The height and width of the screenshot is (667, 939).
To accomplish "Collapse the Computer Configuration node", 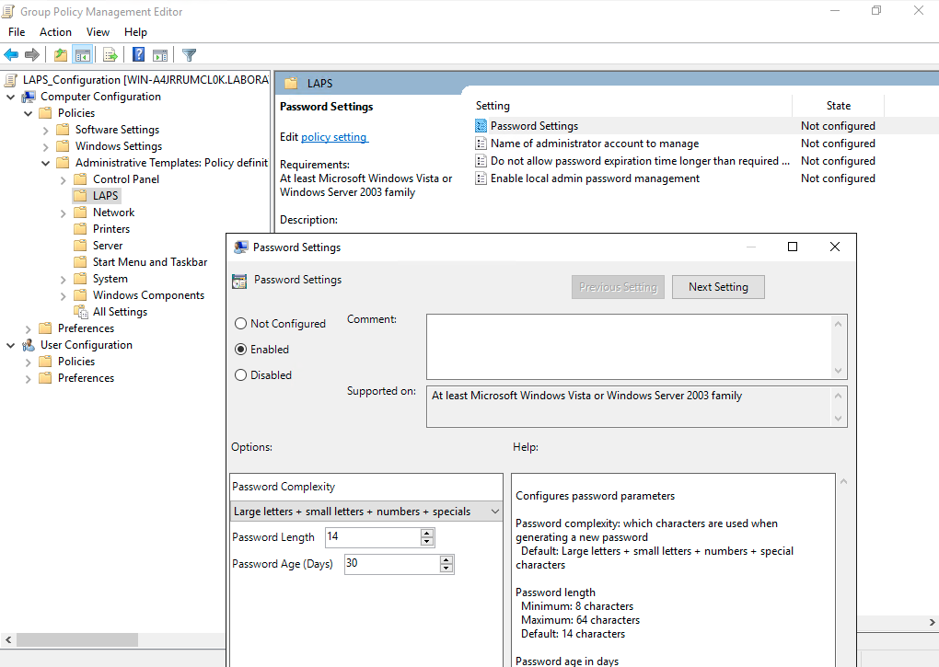I will pos(11,97).
